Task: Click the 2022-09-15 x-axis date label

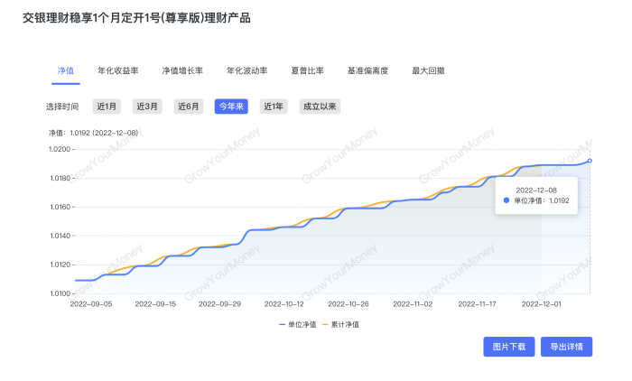Action: pyautogui.click(x=155, y=304)
